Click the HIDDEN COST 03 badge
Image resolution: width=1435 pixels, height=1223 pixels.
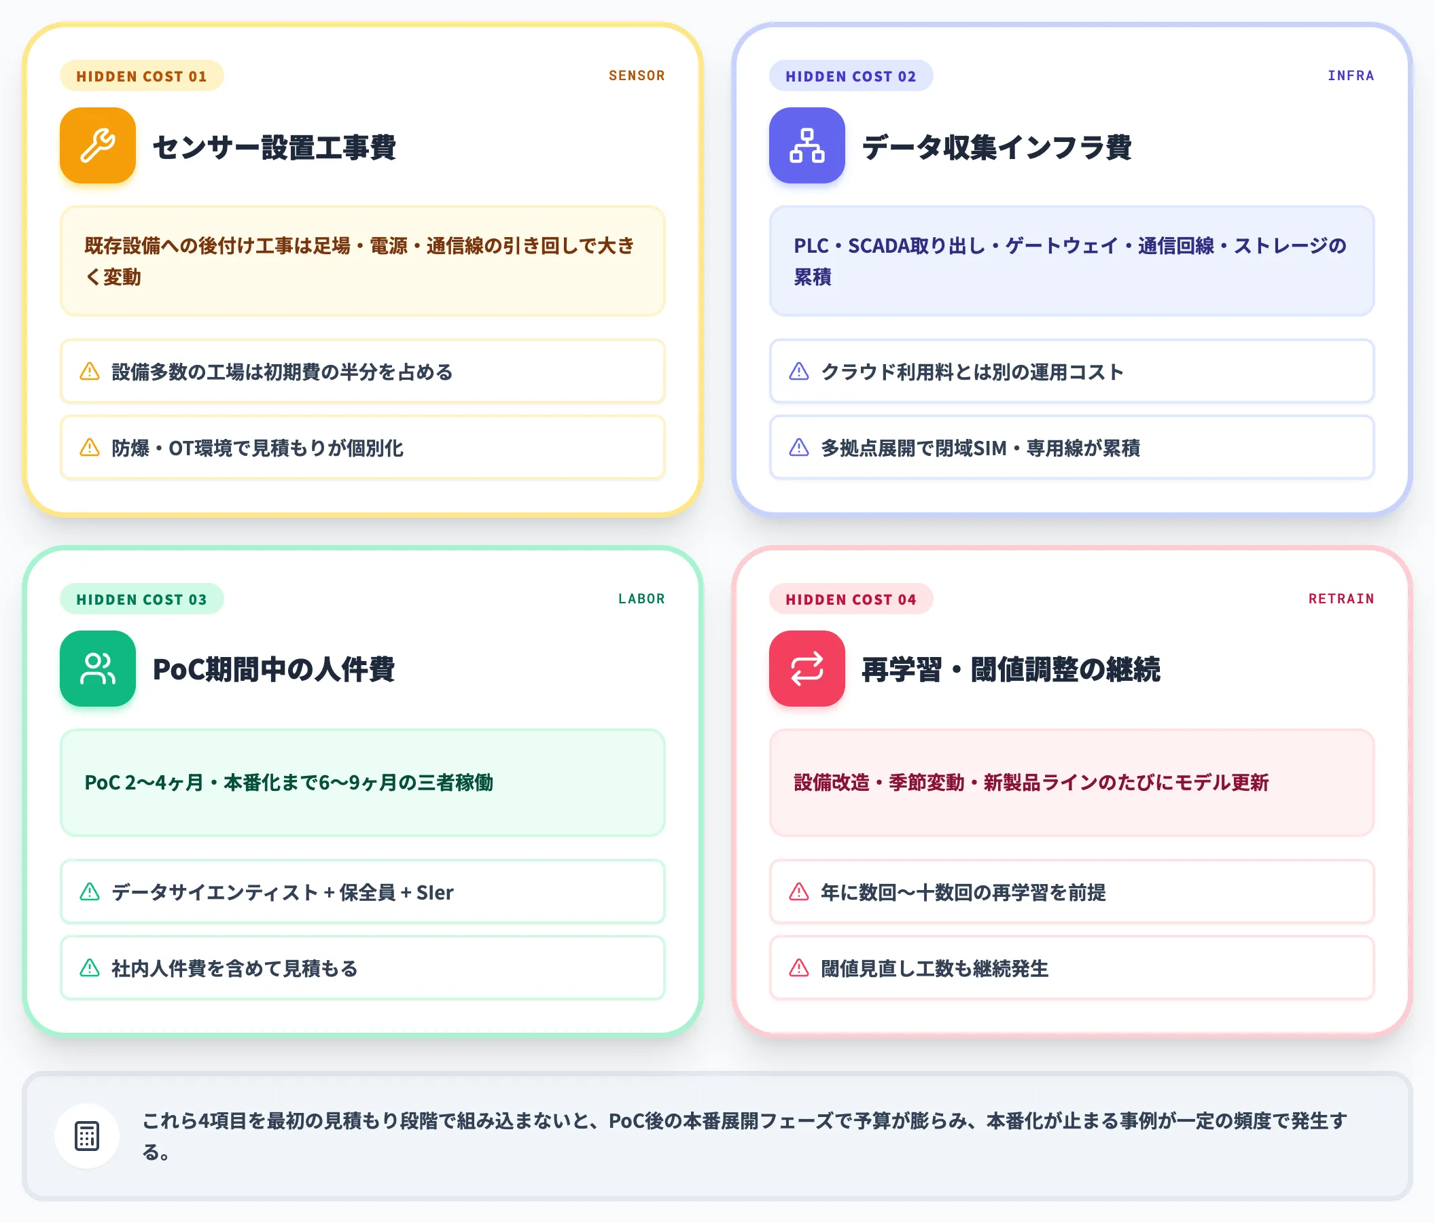pyautogui.click(x=142, y=599)
